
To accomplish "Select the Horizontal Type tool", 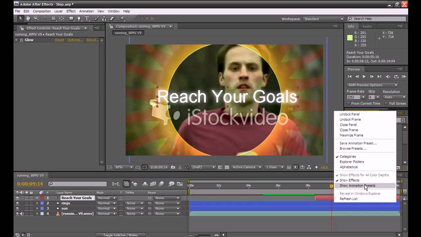I will pos(87,19).
